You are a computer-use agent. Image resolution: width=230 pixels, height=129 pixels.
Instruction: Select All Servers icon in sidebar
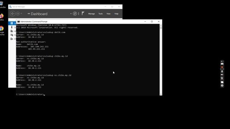(12, 31)
